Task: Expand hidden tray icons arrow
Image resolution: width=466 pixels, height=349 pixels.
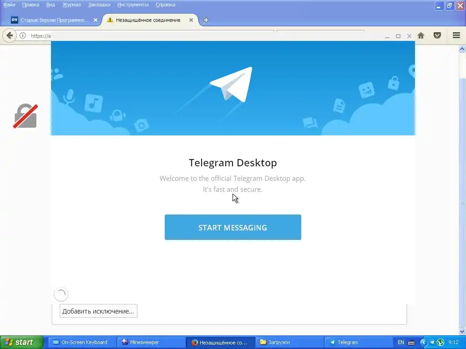Action: (x=424, y=343)
